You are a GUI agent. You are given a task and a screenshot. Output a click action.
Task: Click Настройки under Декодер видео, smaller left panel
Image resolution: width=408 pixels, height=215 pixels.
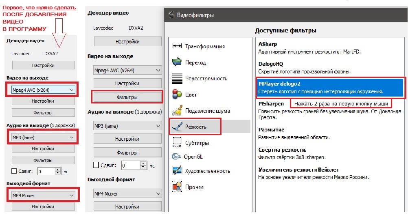(x=44, y=65)
